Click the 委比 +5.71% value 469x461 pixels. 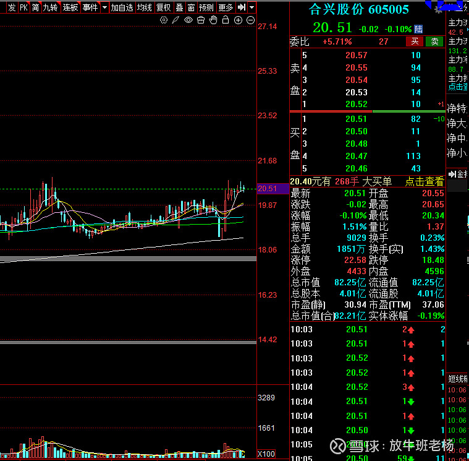[x=337, y=41]
